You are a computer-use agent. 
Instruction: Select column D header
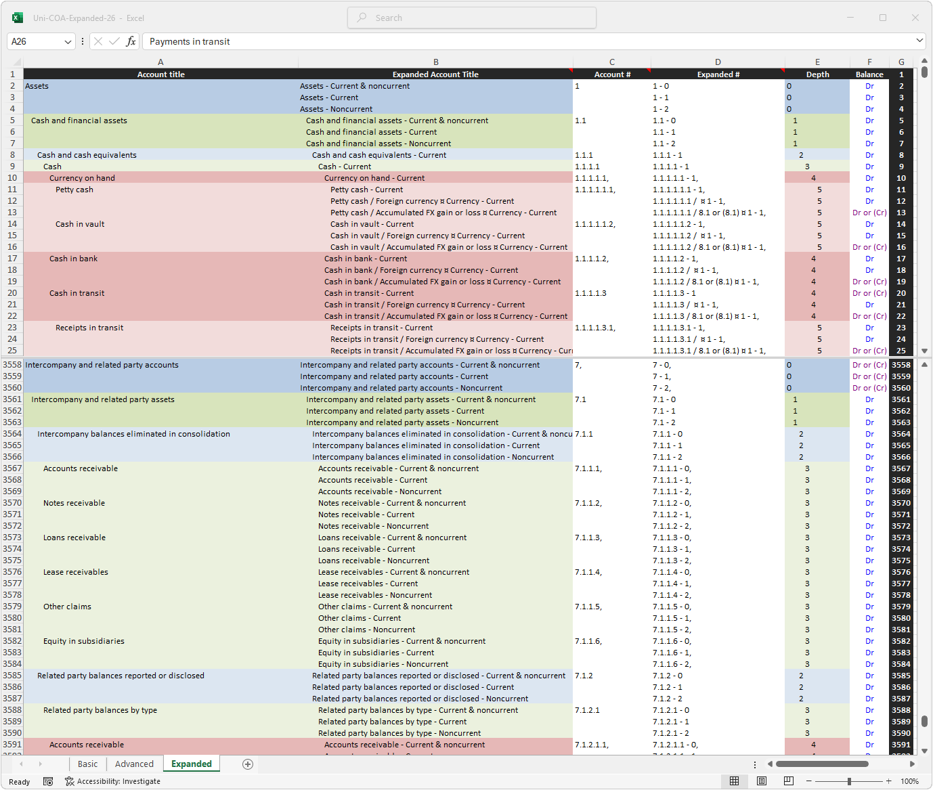(x=718, y=62)
